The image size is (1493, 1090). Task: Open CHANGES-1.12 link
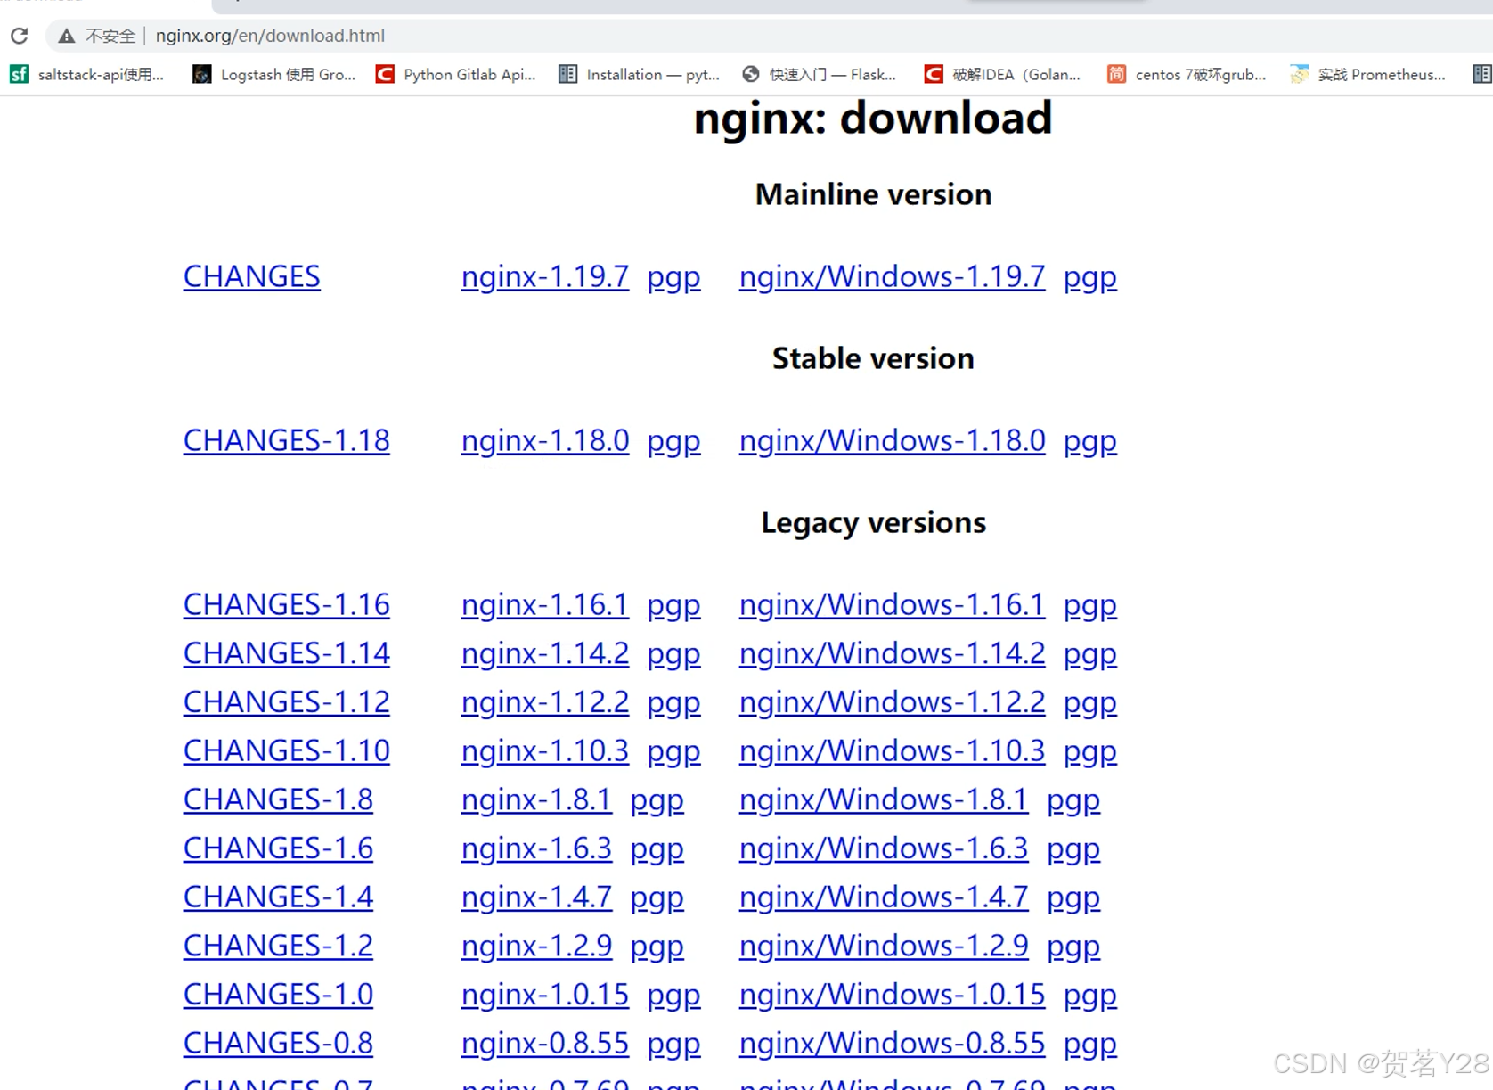tap(286, 702)
